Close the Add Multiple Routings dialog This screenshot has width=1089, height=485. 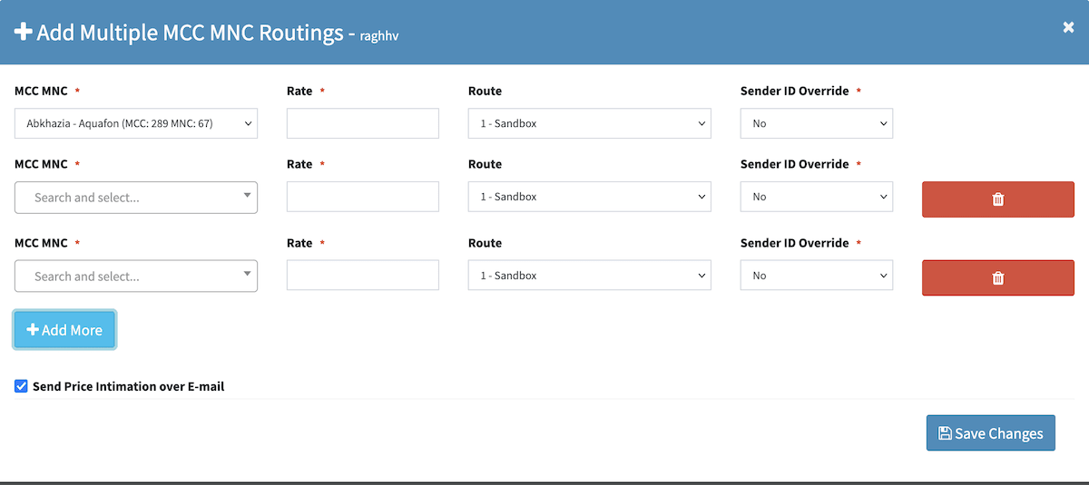(x=1068, y=27)
